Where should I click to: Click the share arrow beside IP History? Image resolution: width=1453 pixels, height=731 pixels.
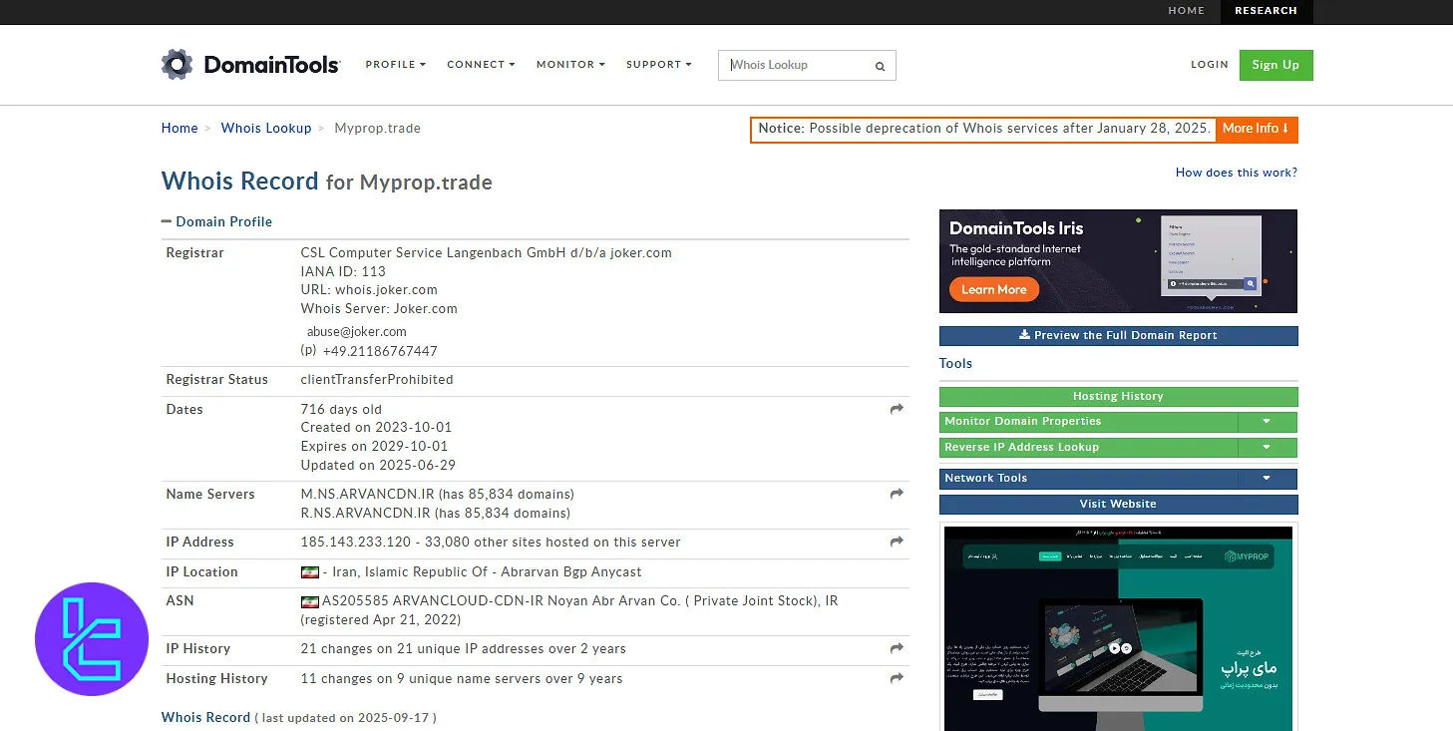895,648
